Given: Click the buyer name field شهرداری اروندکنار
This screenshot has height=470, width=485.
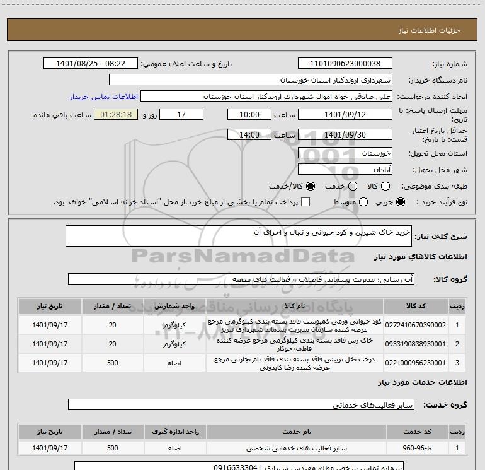Looking at the screenshot, I should (251, 80).
